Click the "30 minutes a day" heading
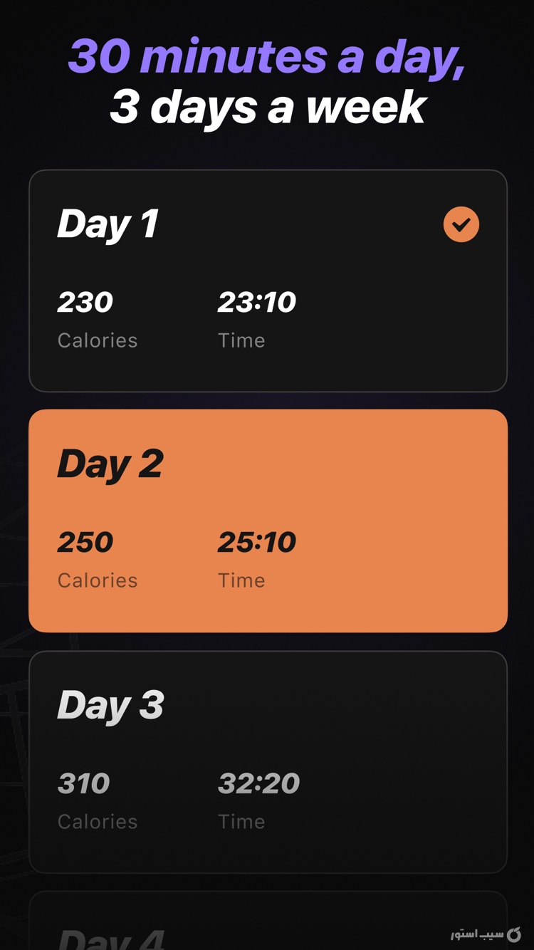Image resolution: width=534 pixels, height=950 pixels. [x=267, y=56]
